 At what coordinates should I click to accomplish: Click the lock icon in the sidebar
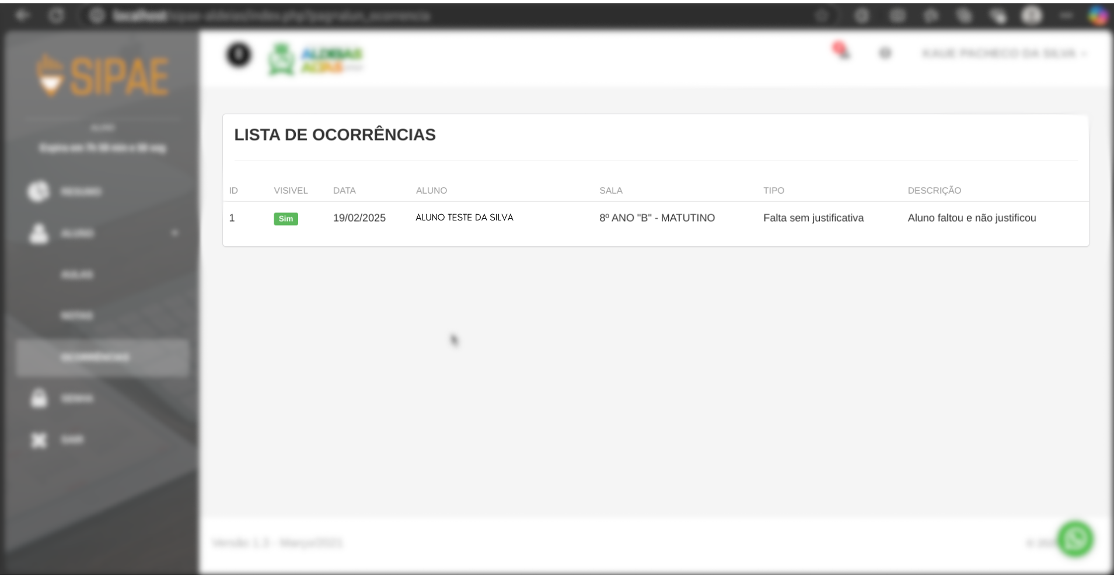pyautogui.click(x=39, y=398)
